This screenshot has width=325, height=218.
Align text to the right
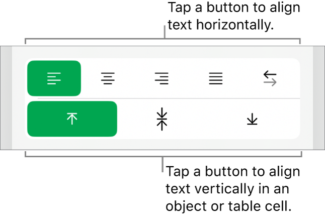click(x=161, y=78)
